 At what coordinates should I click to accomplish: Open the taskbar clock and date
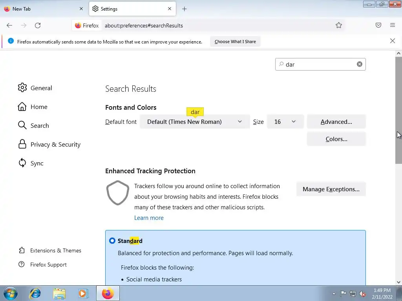click(x=382, y=294)
